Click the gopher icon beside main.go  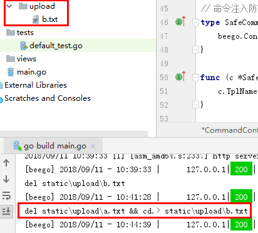pos(11,72)
